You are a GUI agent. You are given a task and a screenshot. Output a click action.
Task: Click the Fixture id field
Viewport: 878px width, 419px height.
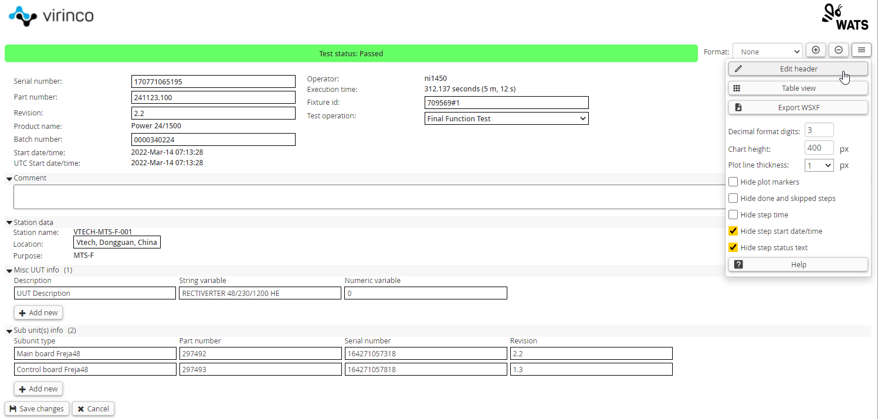pos(506,103)
